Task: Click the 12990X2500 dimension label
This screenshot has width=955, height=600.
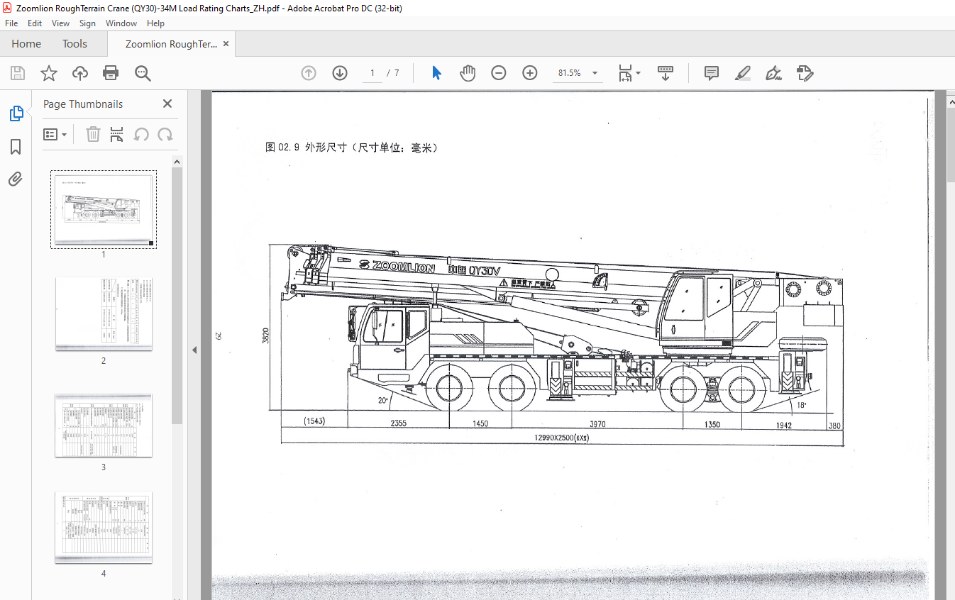Action: click(561, 438)
